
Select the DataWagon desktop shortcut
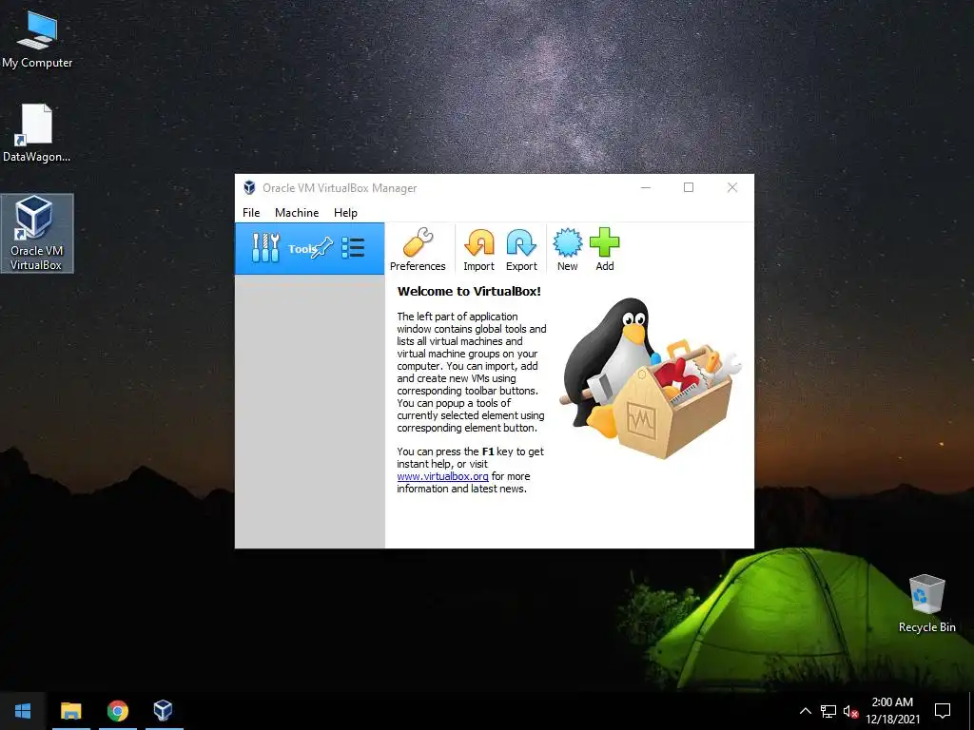point(37,133)
